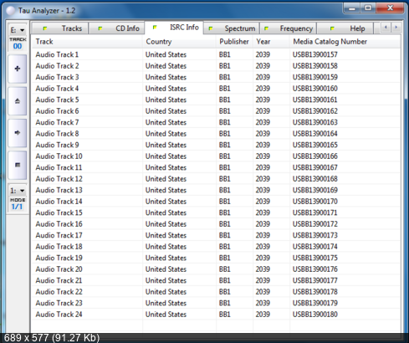
Task: Click the right-arrow play button in sidebar
Action: pos(18,133)
